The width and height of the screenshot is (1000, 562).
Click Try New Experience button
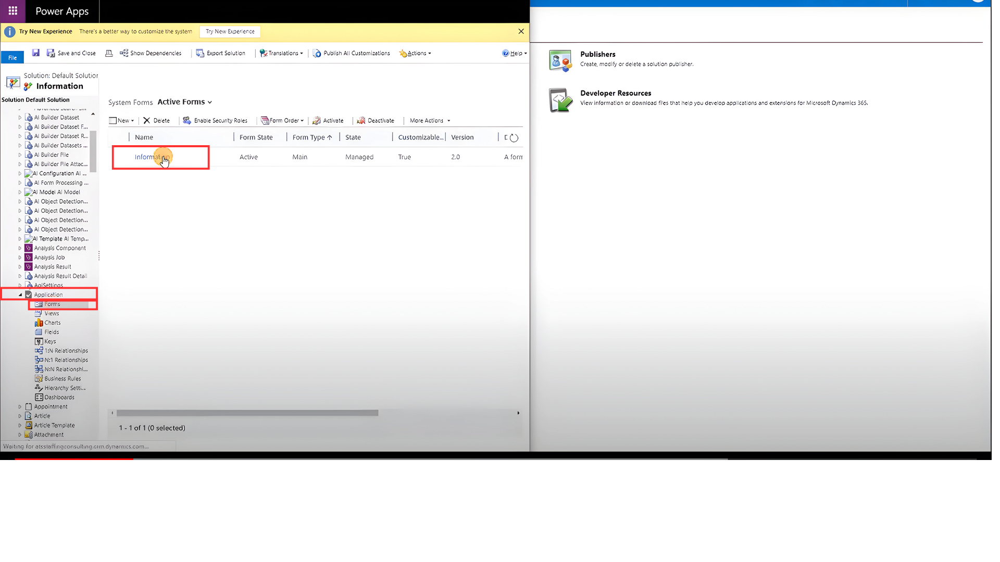[230, 32]
